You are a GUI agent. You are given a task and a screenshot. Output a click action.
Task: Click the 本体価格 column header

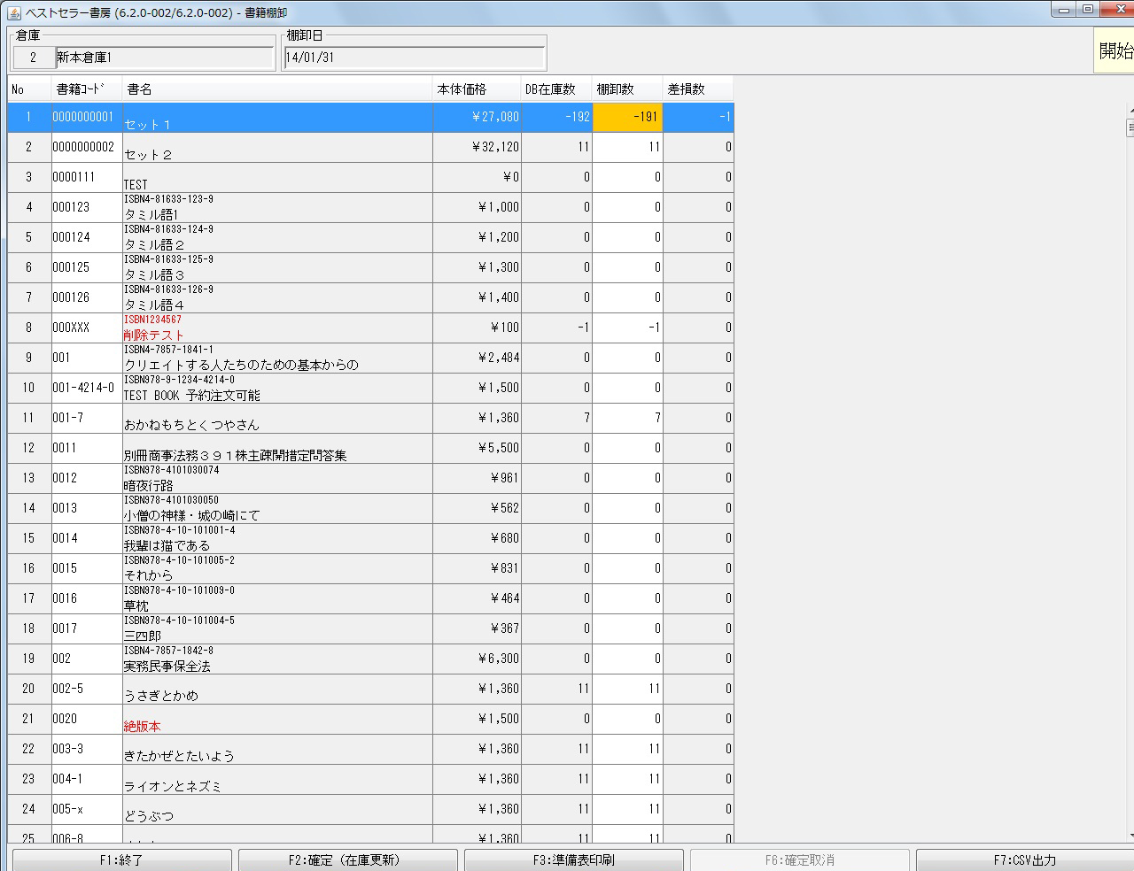coord(476,89)
